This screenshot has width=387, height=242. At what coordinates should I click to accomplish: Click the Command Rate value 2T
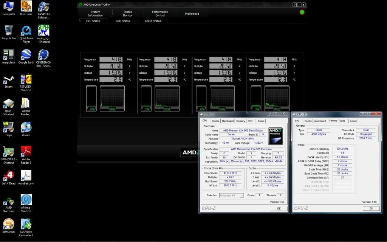click(x=342, y=178)
